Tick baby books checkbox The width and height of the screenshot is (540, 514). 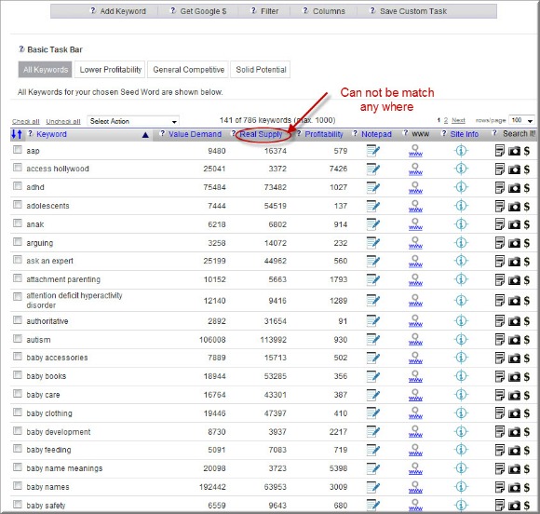tap(17, 375)
